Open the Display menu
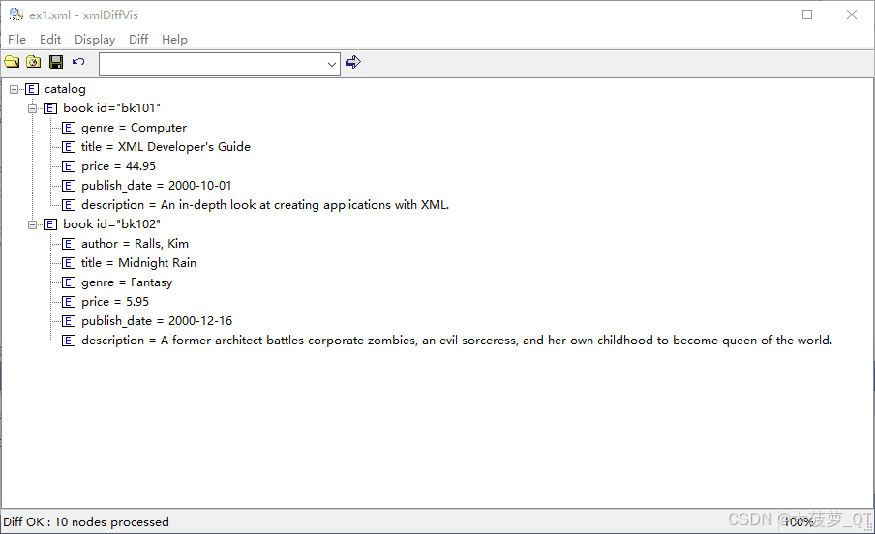Screen dimensions: 875x534 [95, 40]
